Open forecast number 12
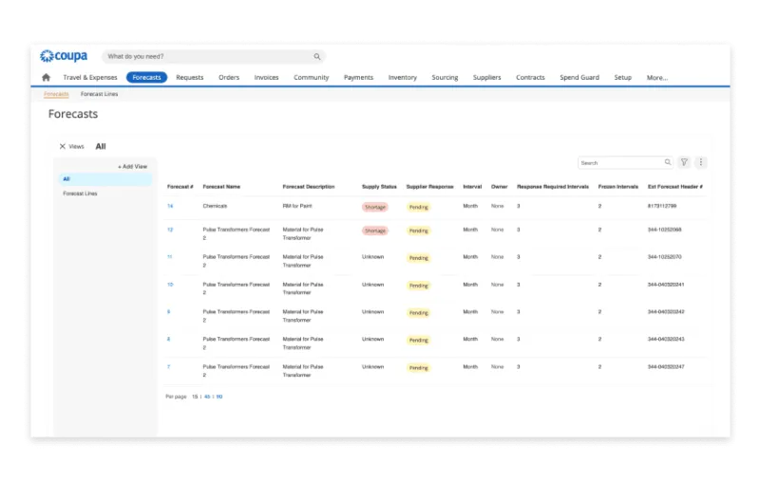Image resolution: width=760 pixels, height=481 pixels. [170, 230]
